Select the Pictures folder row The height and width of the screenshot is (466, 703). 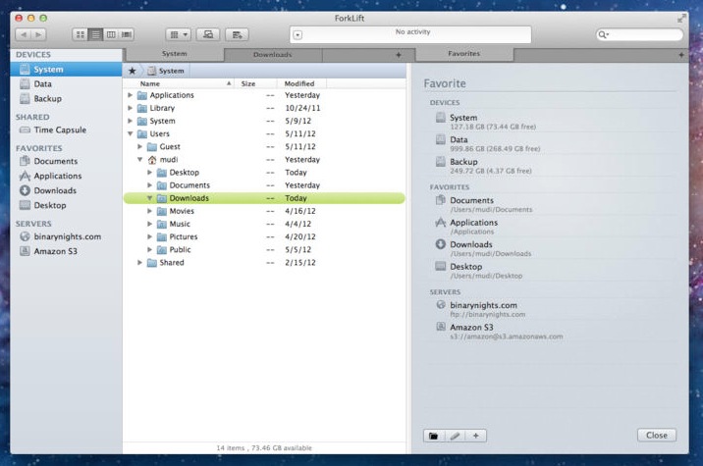183,236
